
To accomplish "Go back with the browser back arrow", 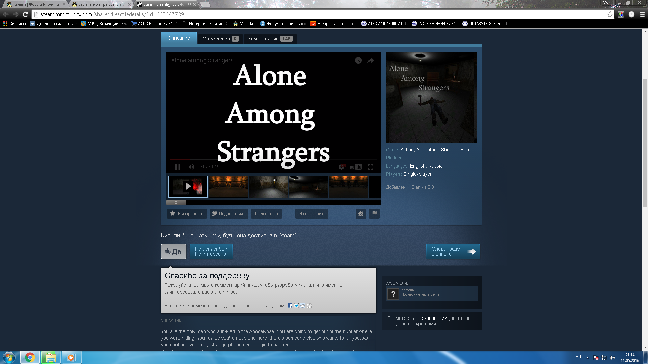I will (x=6, y=14).
